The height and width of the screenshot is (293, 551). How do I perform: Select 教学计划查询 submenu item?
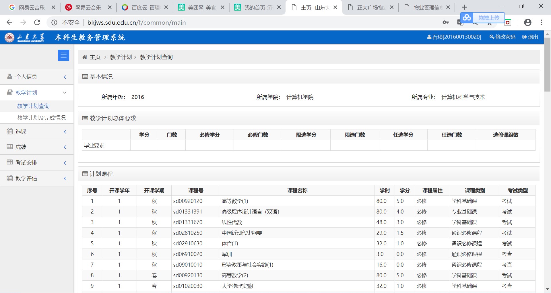click(x=33, y=106)
